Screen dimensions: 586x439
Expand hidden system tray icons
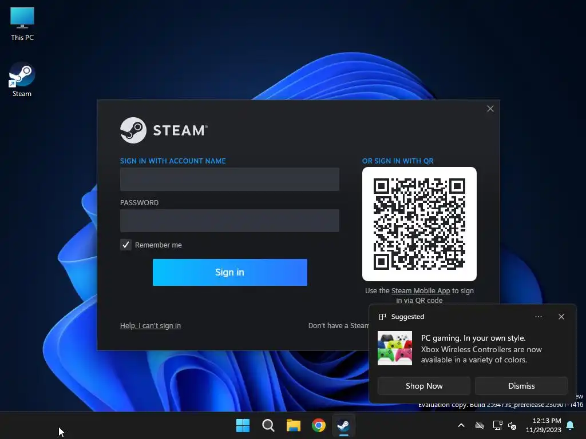click(461, 425)
